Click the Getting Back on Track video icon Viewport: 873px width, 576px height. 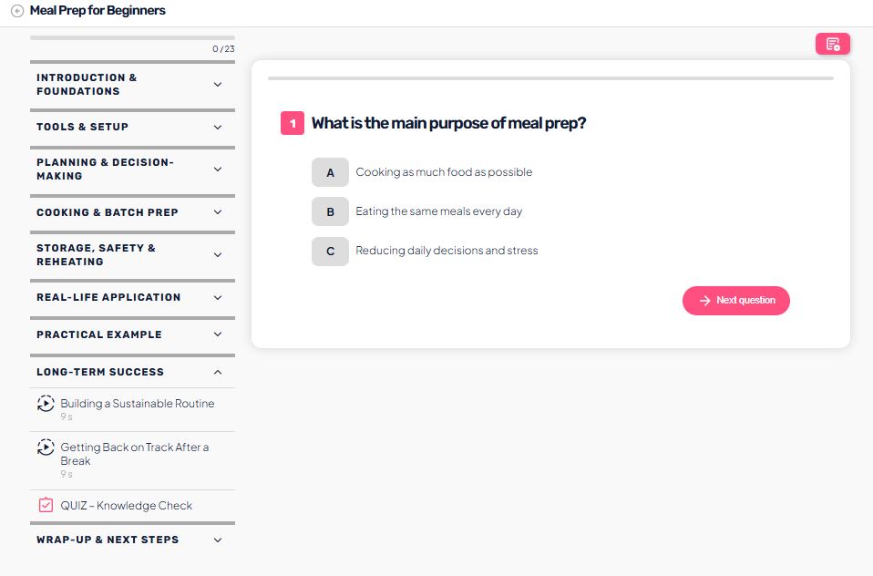point(46,447)
